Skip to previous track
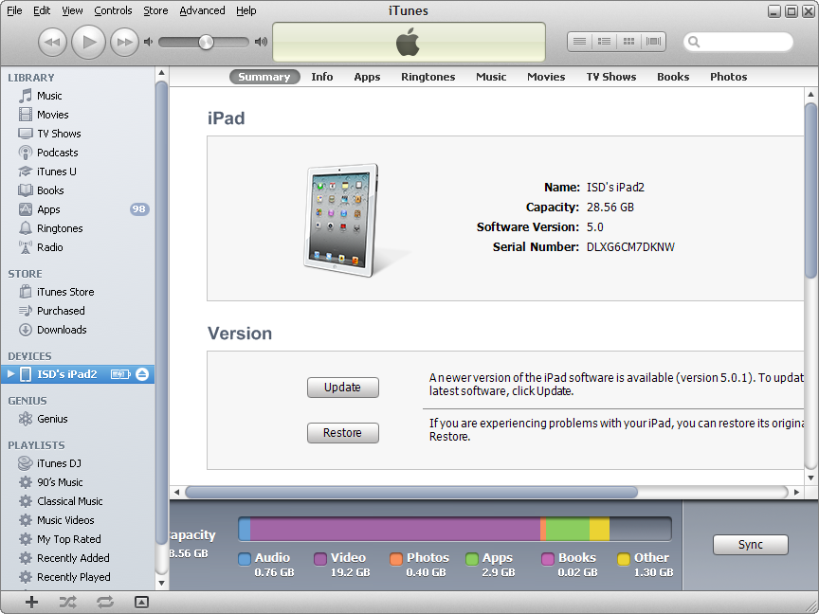Screen dimensions: 819x614 coord(52,42)
